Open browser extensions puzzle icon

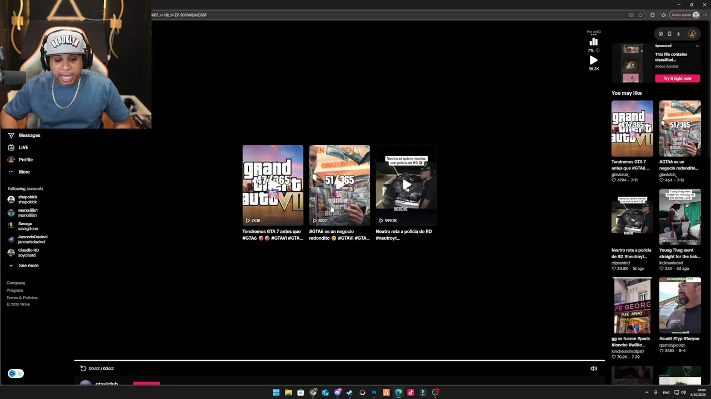tap(653, 15)
